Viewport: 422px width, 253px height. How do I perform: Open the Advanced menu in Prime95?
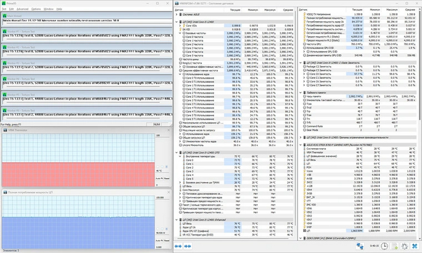24,9
